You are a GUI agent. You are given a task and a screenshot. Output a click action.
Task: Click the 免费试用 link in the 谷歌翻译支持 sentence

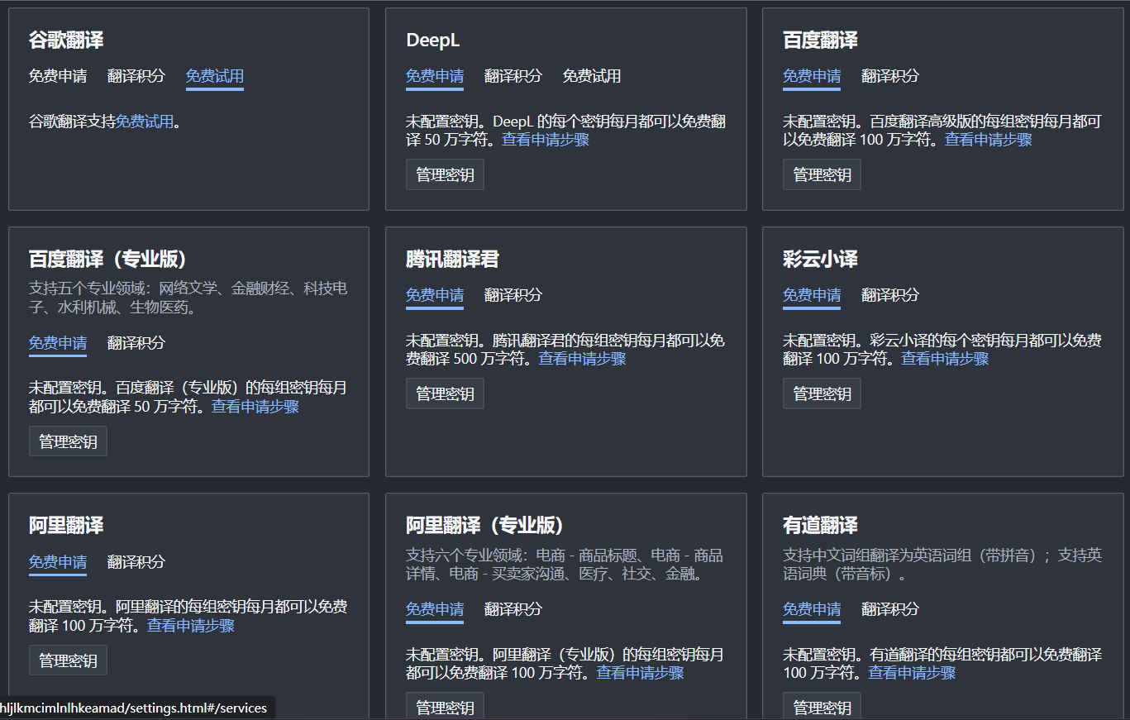coord(145,122)
